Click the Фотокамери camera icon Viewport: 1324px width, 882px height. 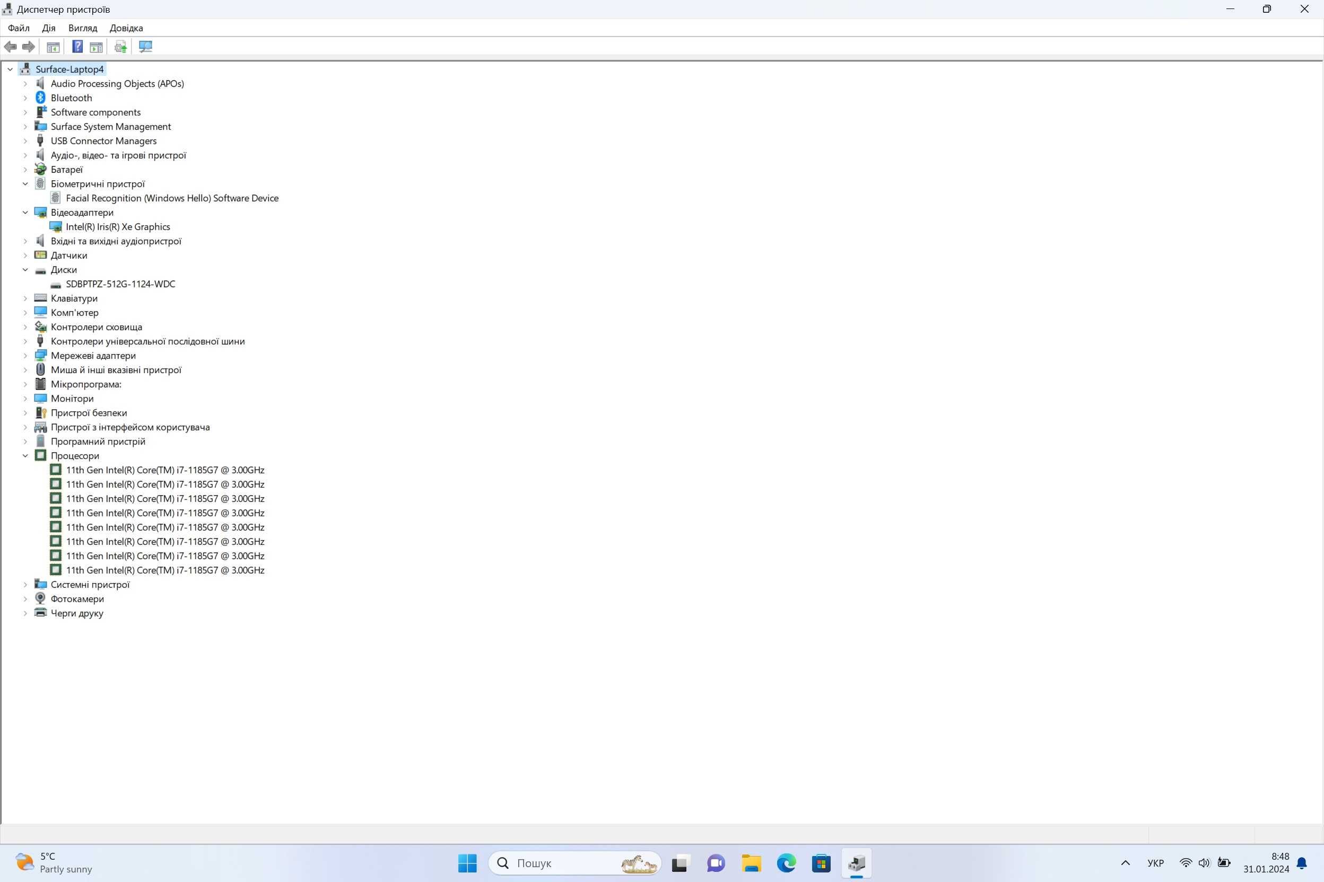pos(40,598)
